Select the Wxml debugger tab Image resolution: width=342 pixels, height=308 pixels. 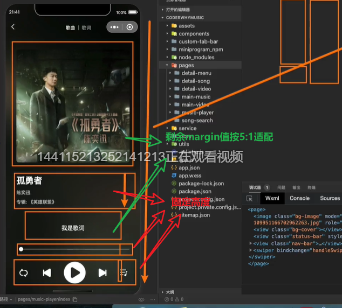[x=272, y=198]
